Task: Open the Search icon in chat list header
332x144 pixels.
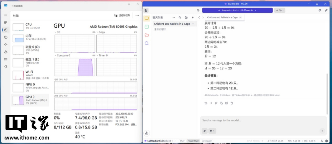Action: coord(180,17)
